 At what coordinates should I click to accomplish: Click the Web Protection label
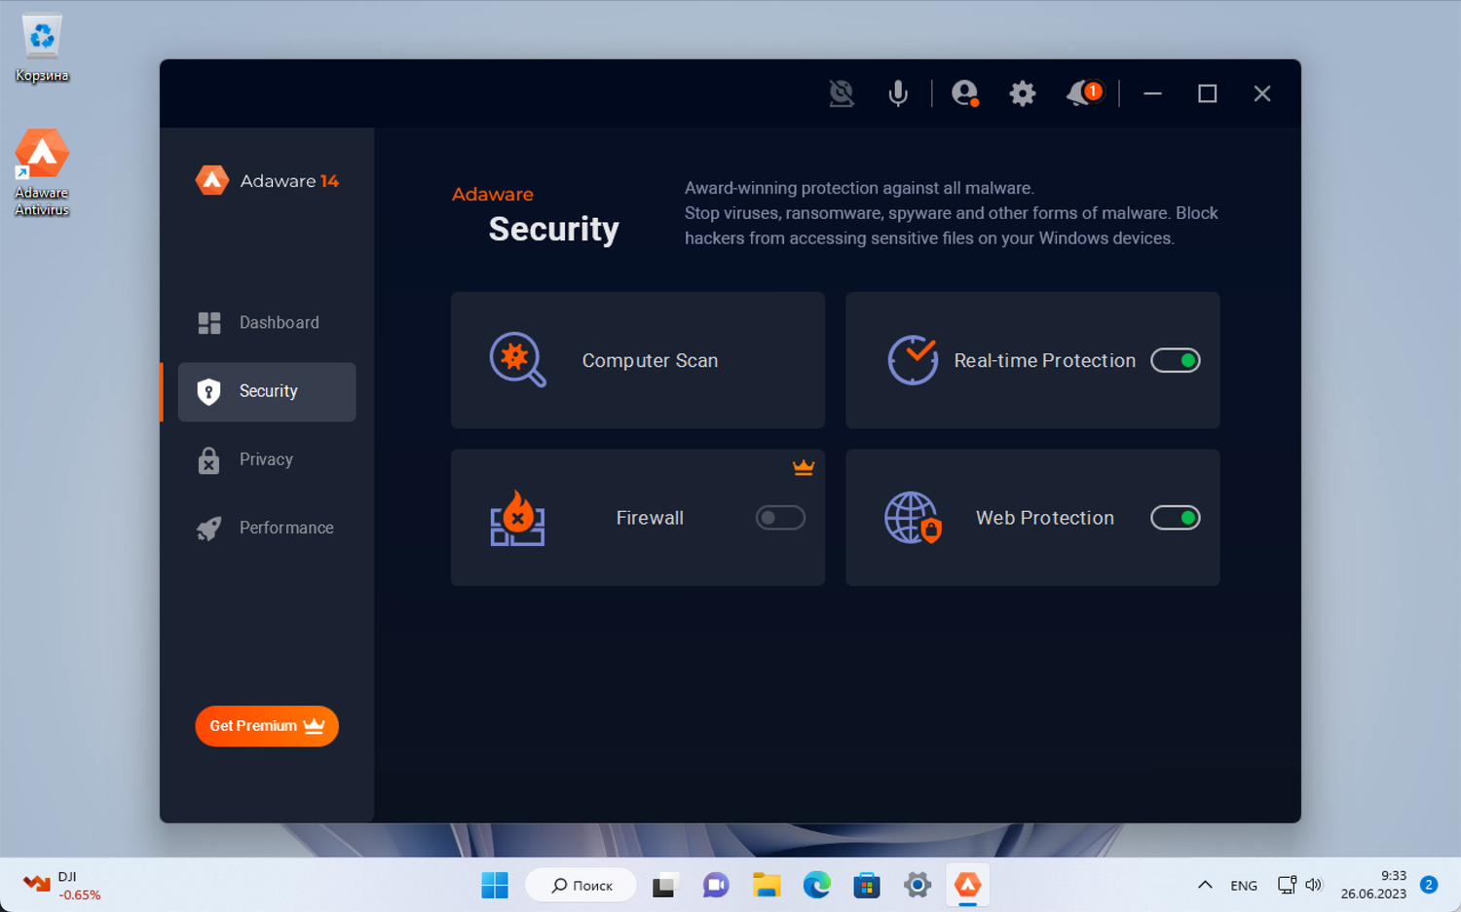coord(1045,518)
